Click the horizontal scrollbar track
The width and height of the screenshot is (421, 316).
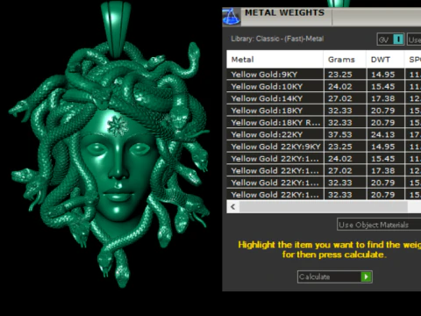[323, 207]
